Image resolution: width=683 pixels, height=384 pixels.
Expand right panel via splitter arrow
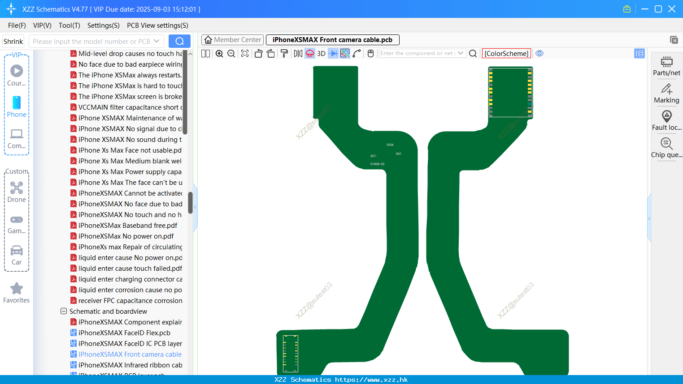pos(649,218)
